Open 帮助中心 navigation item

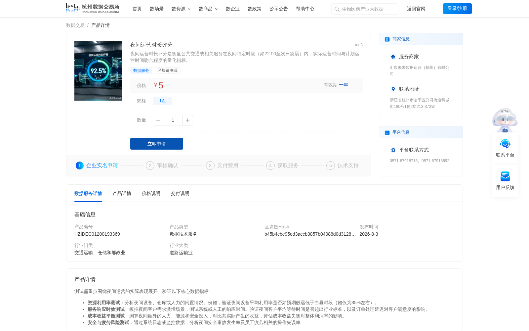click(x=305, y=9)
